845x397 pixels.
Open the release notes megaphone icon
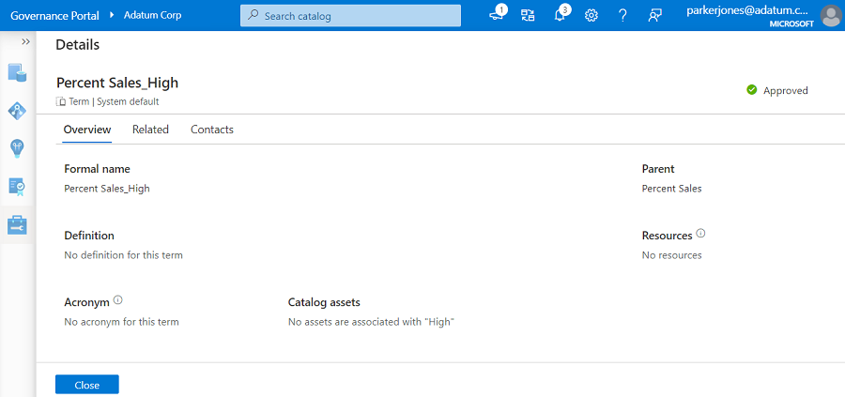[497, 15]
